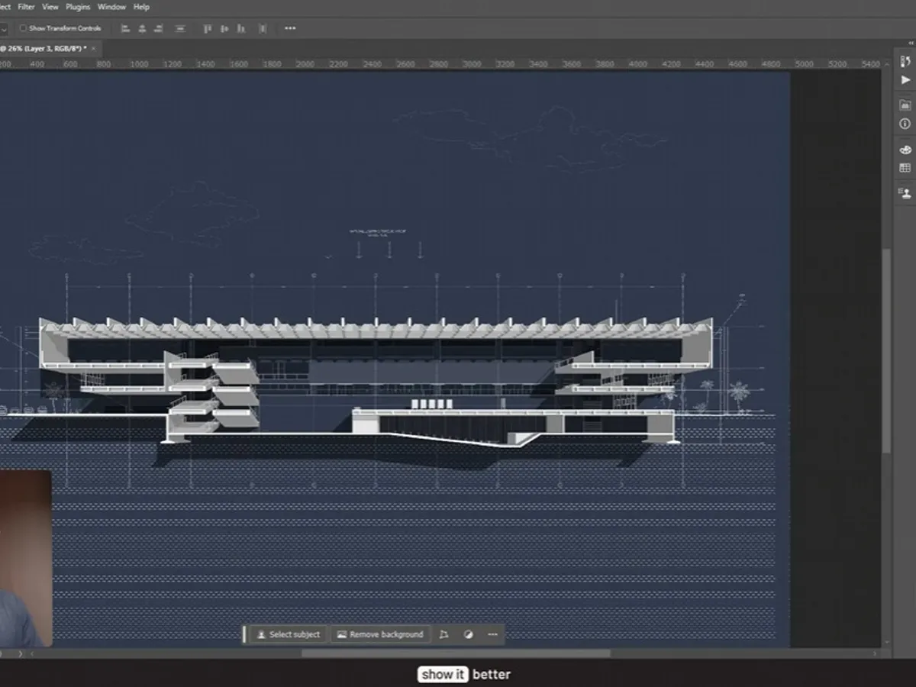This screenshot has width=916, height=687.
Task: Open the History panel icon in the sidebar
Action: click(905, 60)
